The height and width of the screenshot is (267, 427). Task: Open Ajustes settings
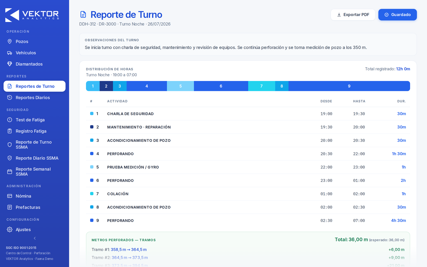(34, 230)
